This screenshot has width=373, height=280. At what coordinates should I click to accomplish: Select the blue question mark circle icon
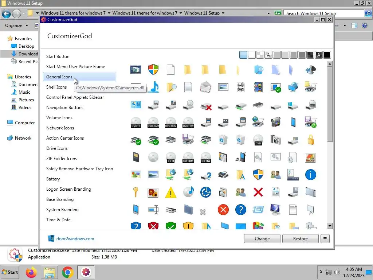click(240, 210)
